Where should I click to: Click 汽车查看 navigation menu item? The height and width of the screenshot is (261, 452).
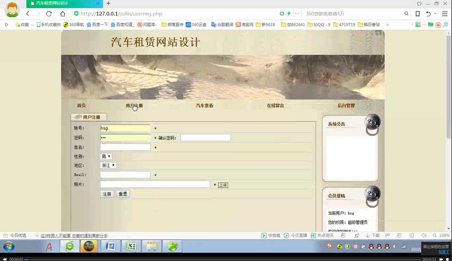pyautogui.click(x=205, y=106)
